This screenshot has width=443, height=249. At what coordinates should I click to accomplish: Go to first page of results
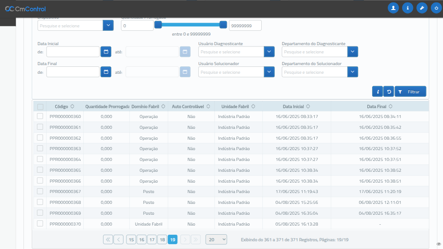pos(108,239)
